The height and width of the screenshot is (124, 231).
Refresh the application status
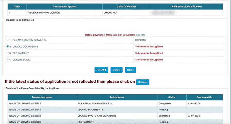click(142, 82)
